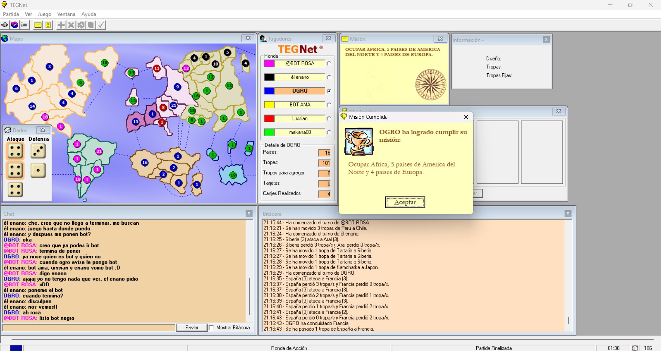Click the Enviar chat button
Viewport: 661px width, 351px height.
(x=192, y=328)
